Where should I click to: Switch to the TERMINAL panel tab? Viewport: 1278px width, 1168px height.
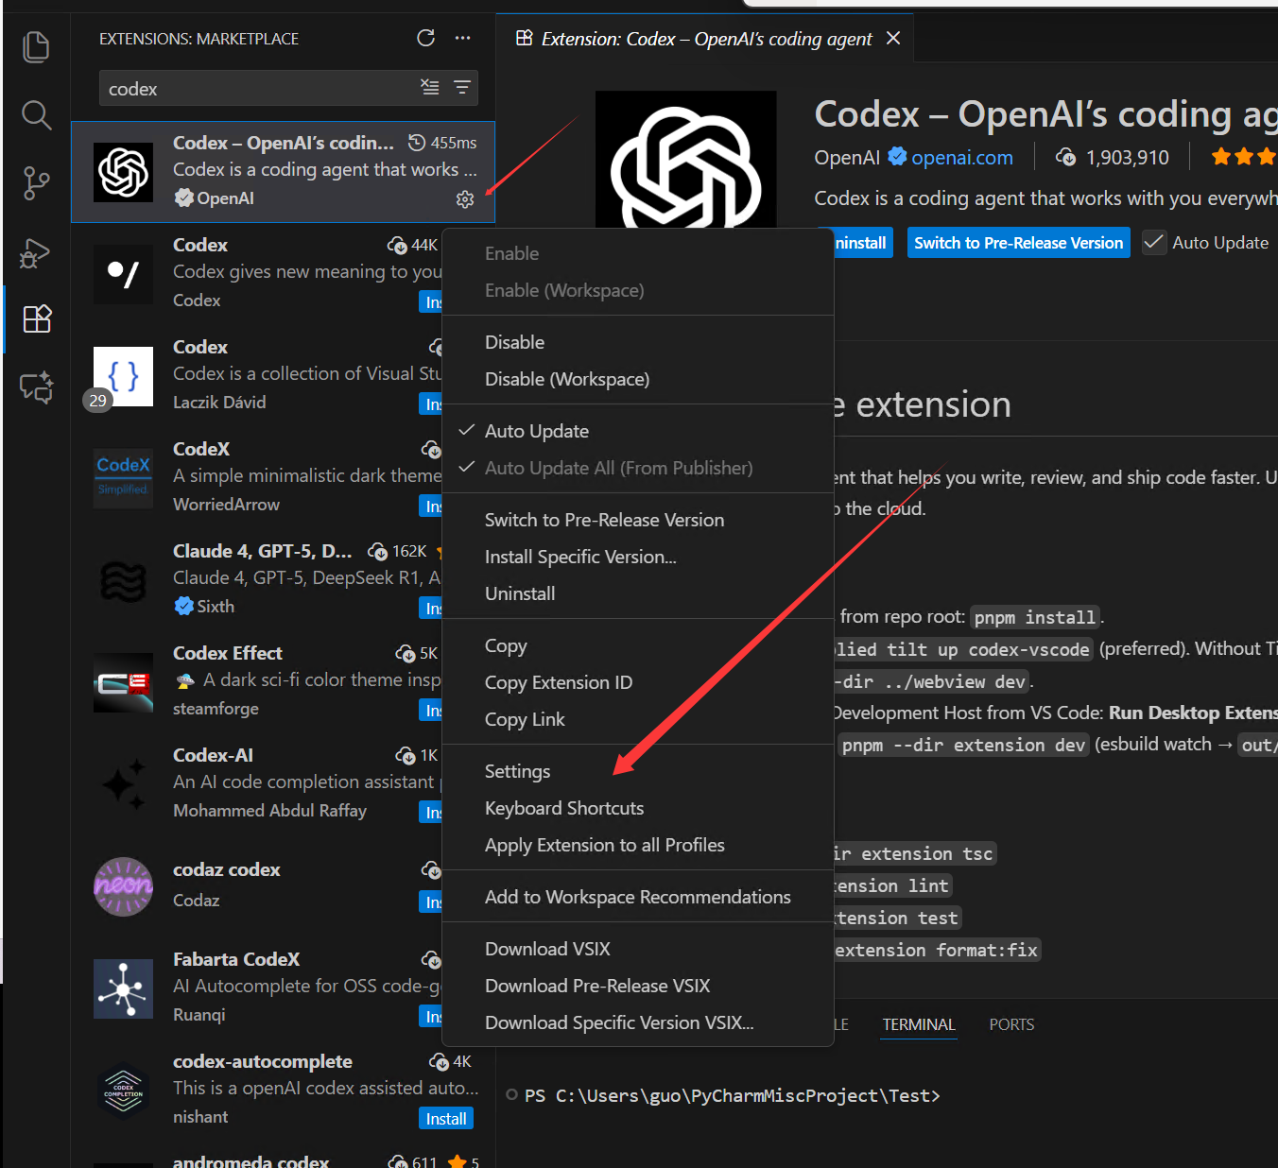click(918, 1024)
